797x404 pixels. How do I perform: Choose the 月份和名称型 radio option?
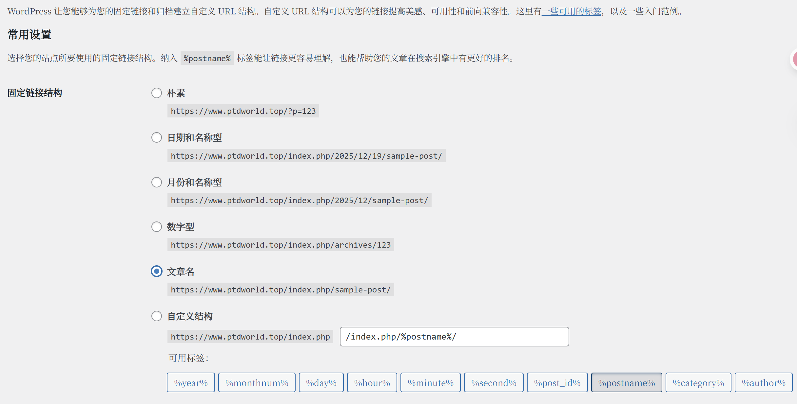click(x=157, y=182)
